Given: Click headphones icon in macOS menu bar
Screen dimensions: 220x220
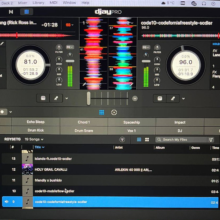Looking at the screenshot, I should click(x=204, y=4).
